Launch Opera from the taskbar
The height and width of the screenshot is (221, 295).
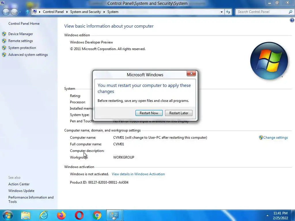point(79,215)
